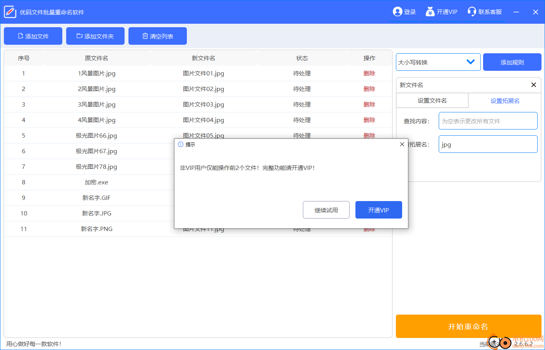Switch to 设置文件名 tab

click(432, 101)
